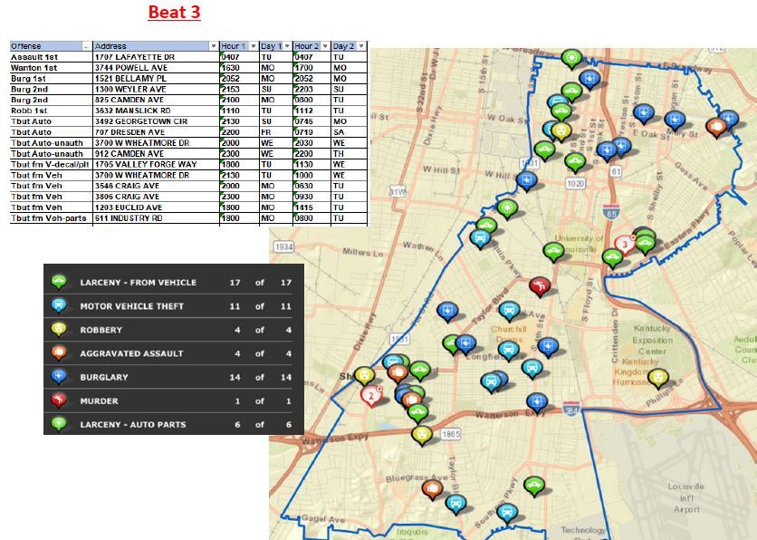Open the cluster marker labeled 2
Screen dimensions: 757x540
(369, 395)
